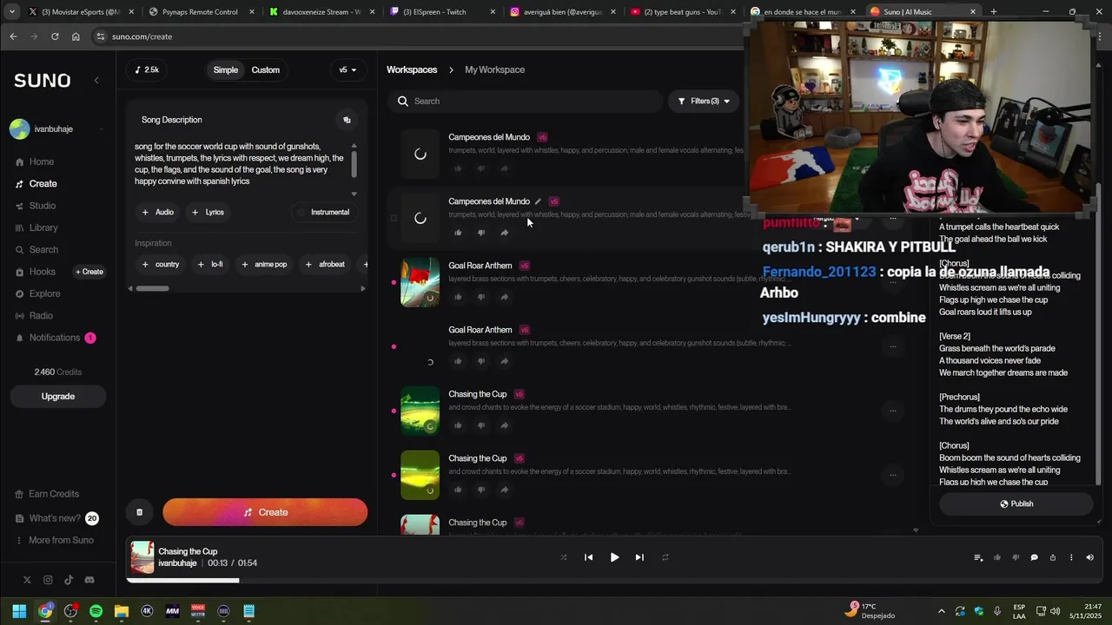The width and height of the screenshot is (1112, 625).
Task: Click the Hooks Create badge
Action: (x=89, y=272)
